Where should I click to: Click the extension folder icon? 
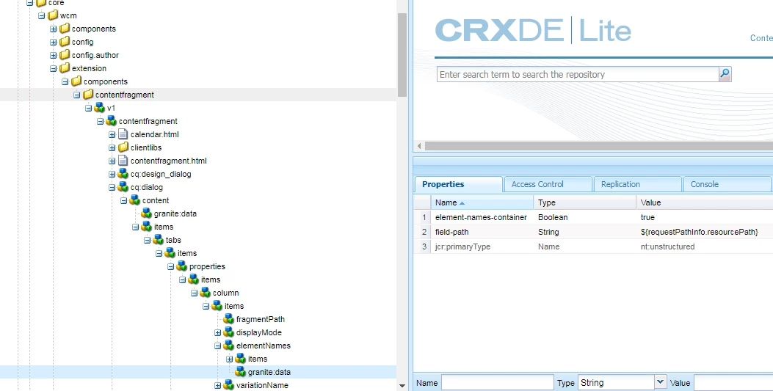[x=65, y=68]
